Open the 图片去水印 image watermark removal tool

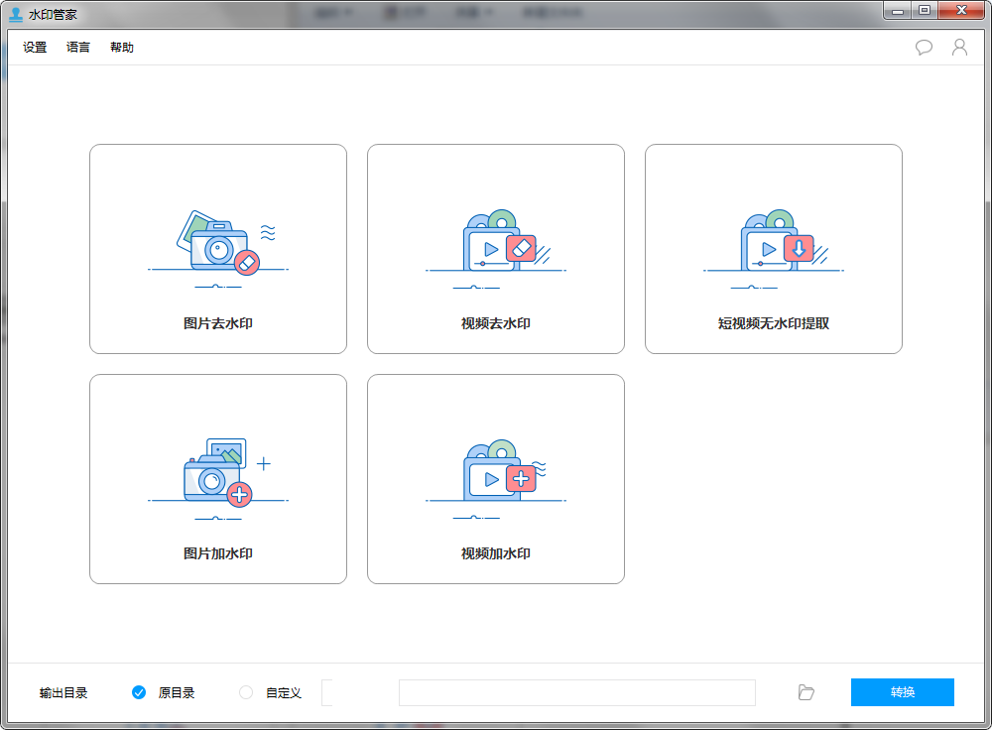click(x=217, y=248)
